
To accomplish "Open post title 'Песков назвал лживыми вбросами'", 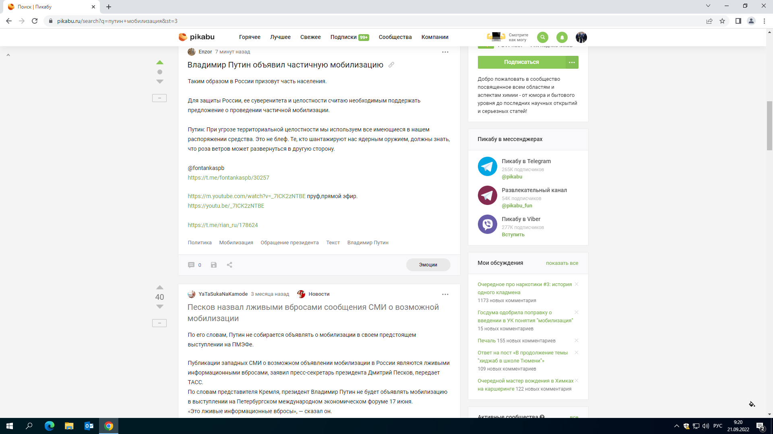I will (313, 313).
